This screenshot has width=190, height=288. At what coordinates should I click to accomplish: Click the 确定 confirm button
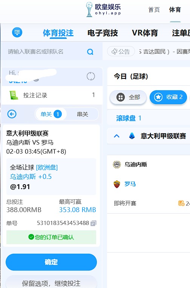51,262
